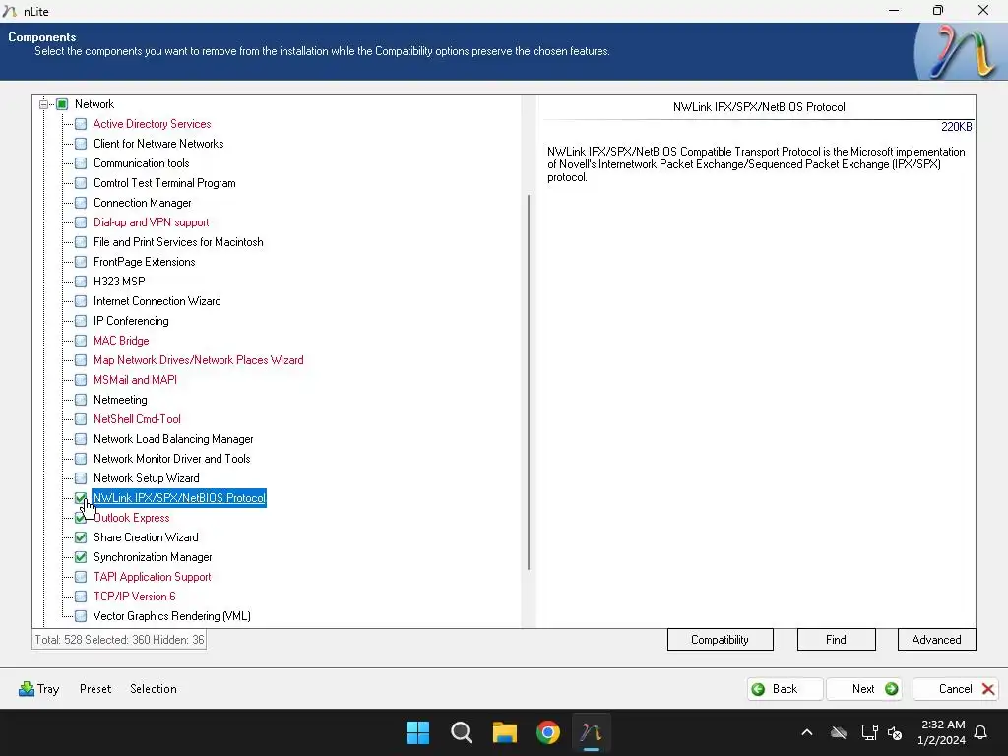Open the Selection menu
This screenshot has height=756, width=1008.
click(153, 688)
